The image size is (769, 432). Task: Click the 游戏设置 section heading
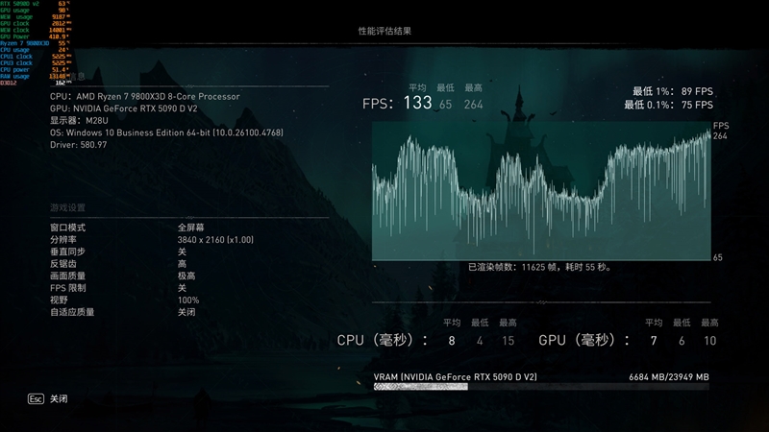pos(67,207)
